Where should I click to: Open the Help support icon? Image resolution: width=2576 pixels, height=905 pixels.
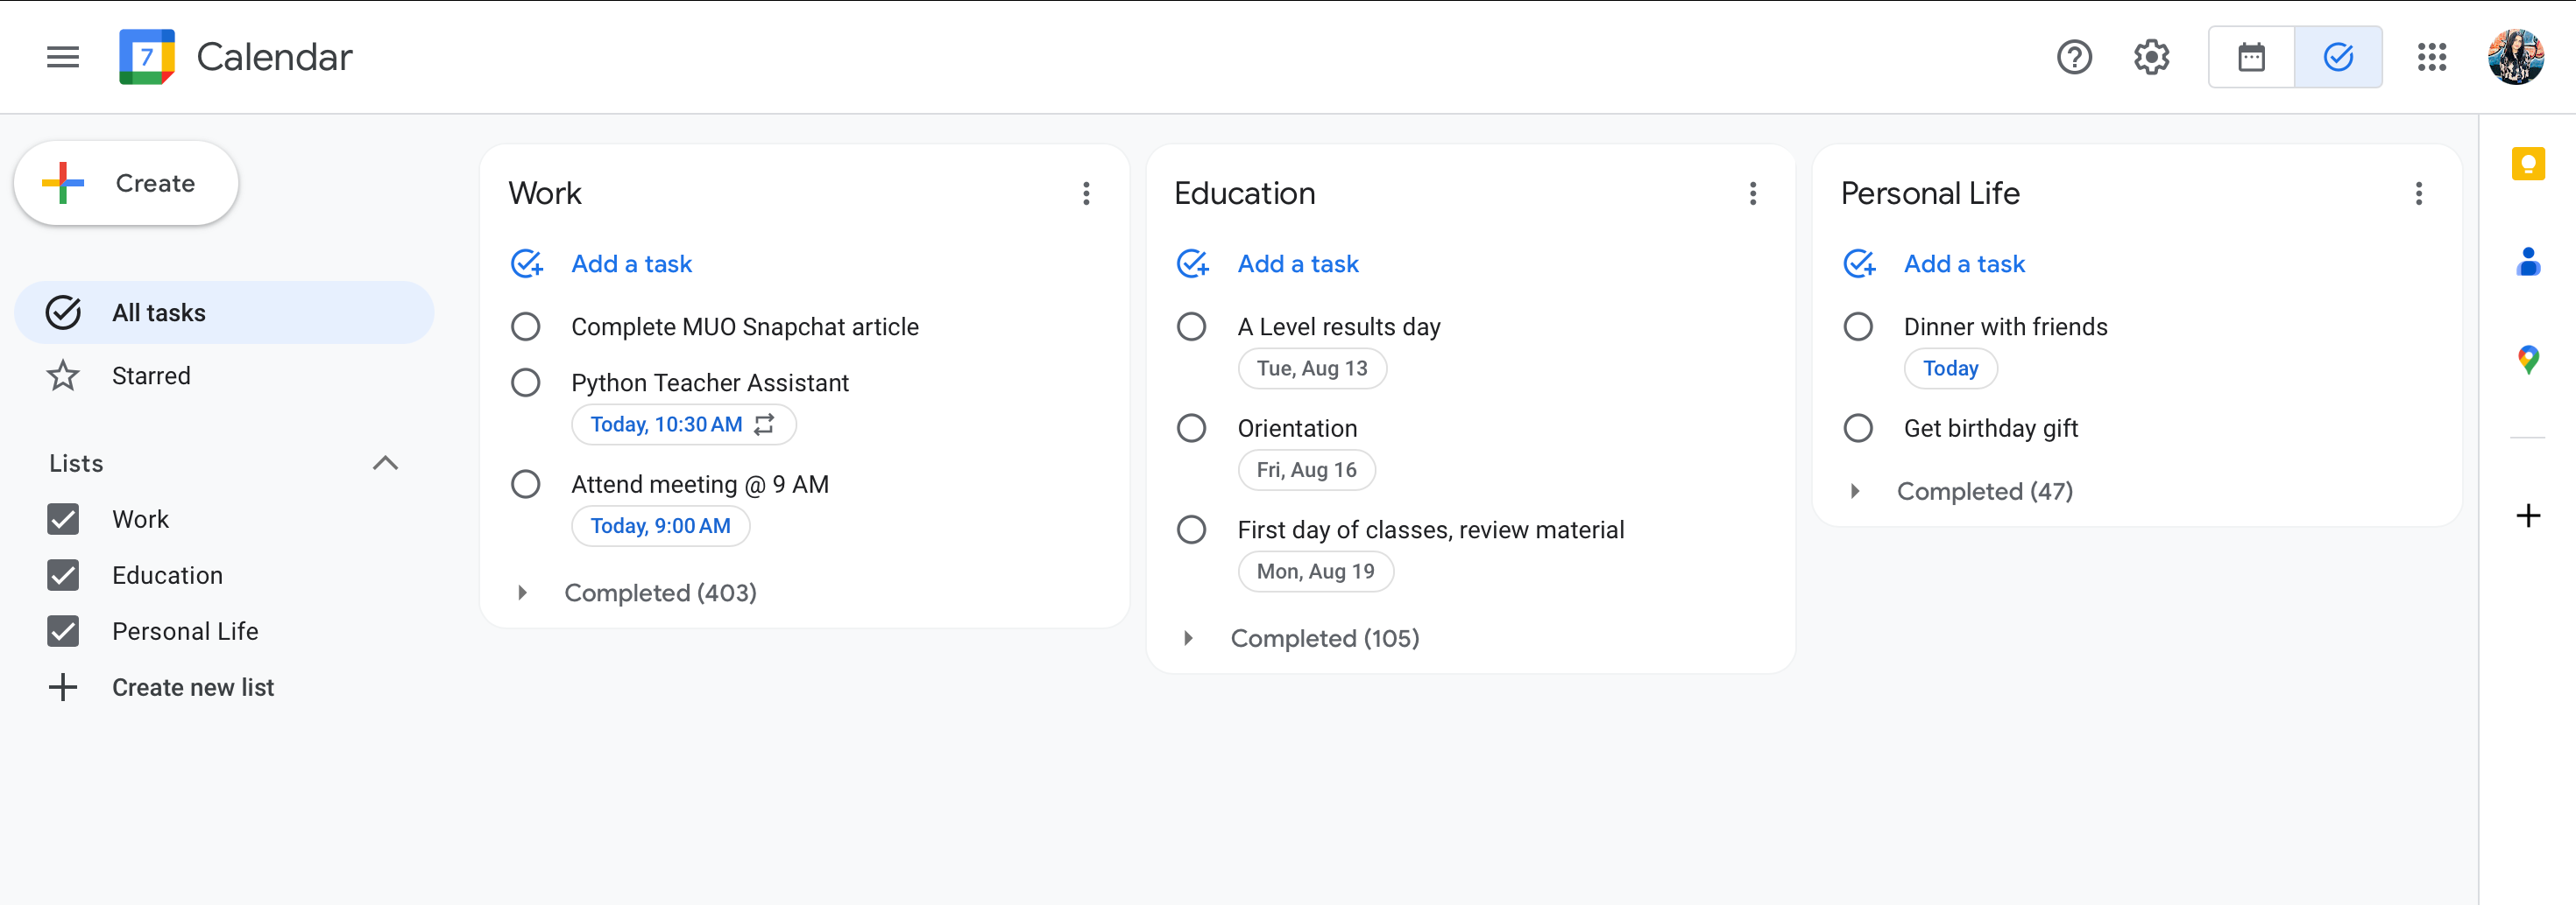pos(2073,57)
